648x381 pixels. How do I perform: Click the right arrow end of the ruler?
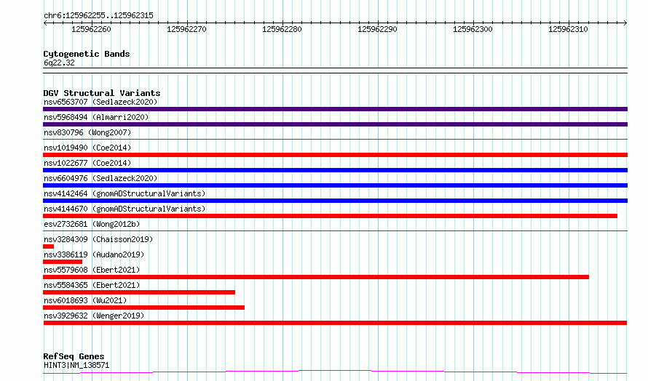[x=625, y=23]
